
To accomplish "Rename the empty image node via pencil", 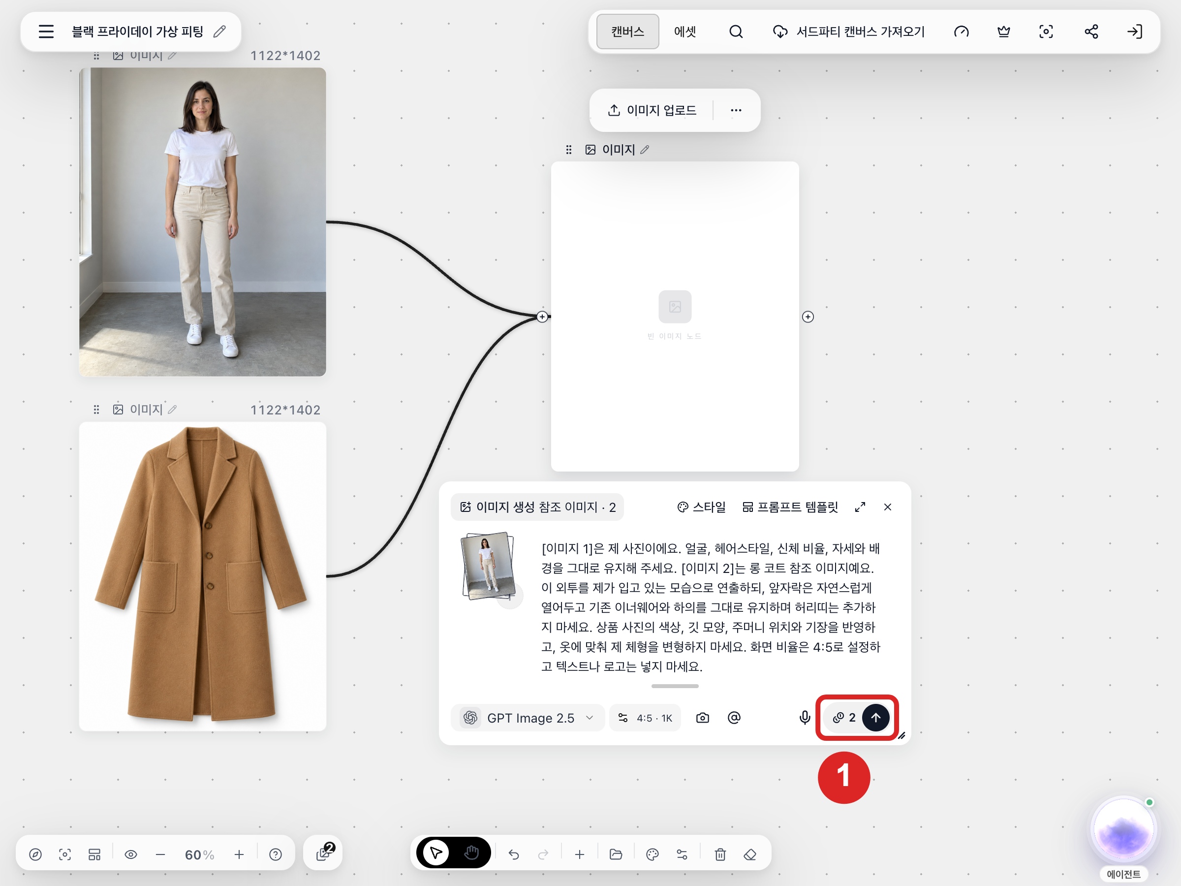I will click(x=645, y=150).
